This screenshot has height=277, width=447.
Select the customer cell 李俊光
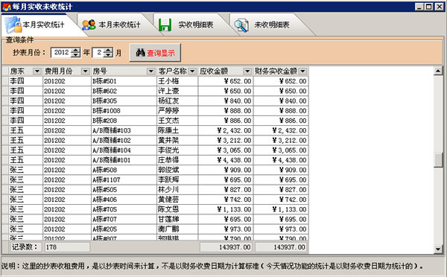pos(177,150)
